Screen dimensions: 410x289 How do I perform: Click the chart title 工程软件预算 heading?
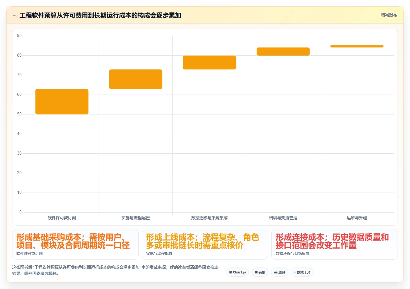point(100,16)
